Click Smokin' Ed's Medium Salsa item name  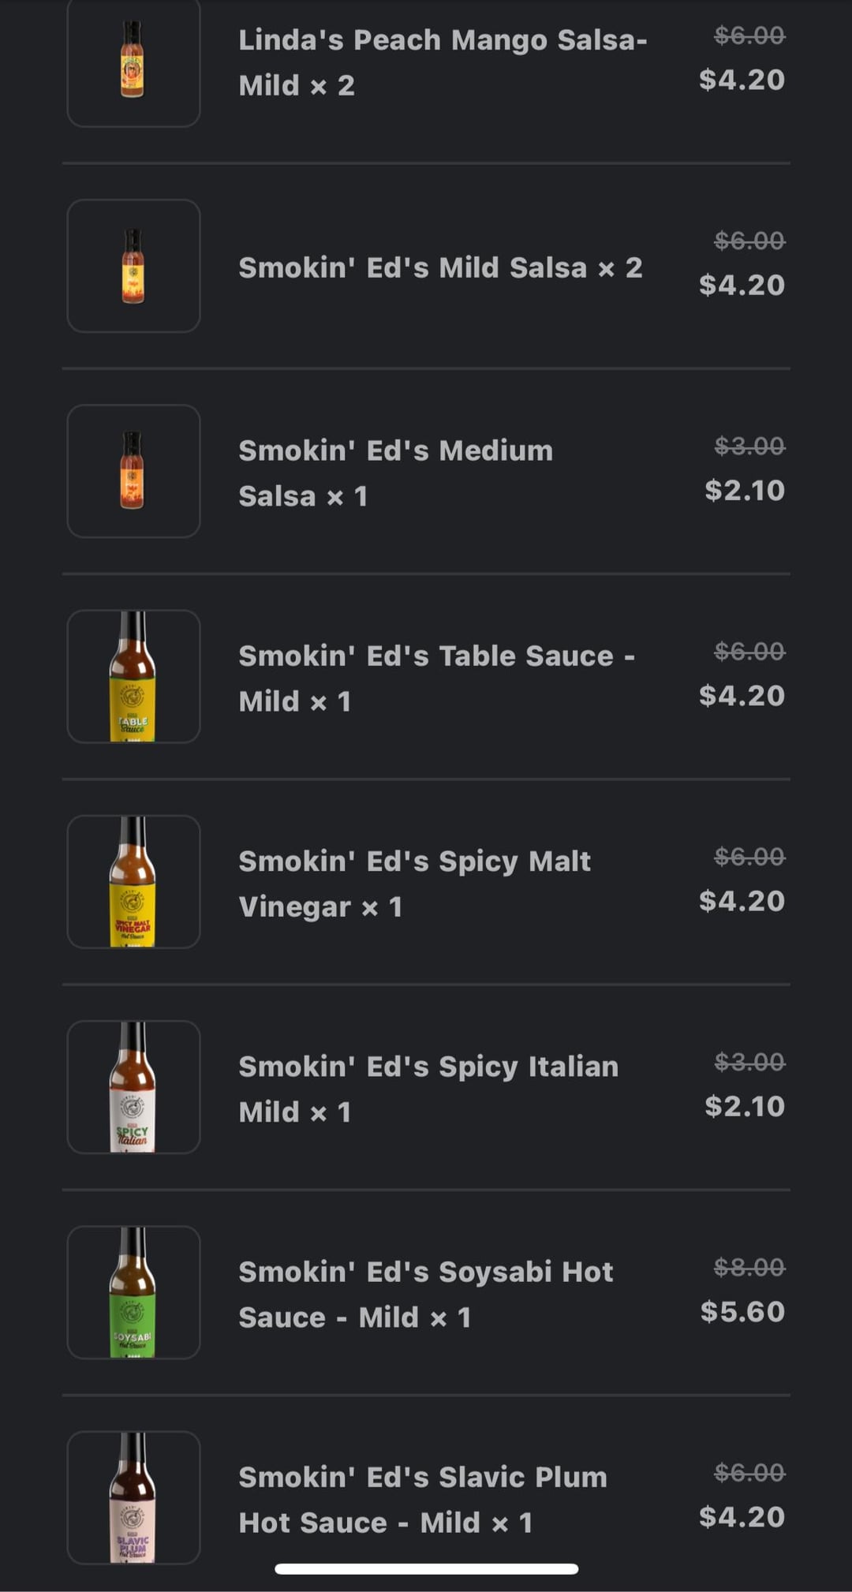click(x=395, y=473)
